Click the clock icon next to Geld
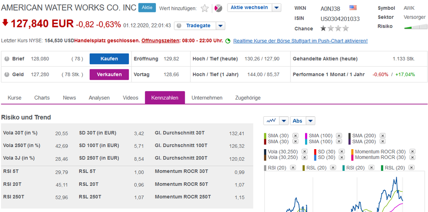This screenshot has height=212, width=428. pyautogui.click(x=6, y=74)
